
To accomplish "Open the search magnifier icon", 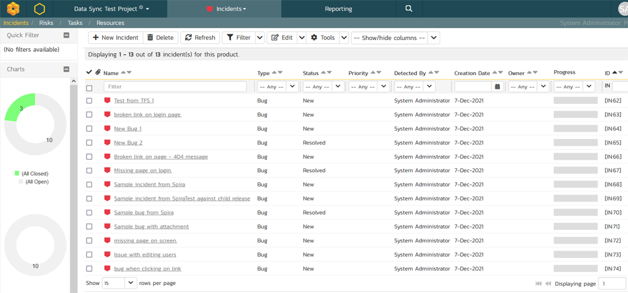I will 409,9.
